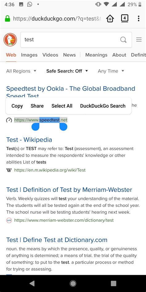Open the DuckDuckGo hamburger menu
The width and height of the screenshot is (146, 292).
coord(139,39)
